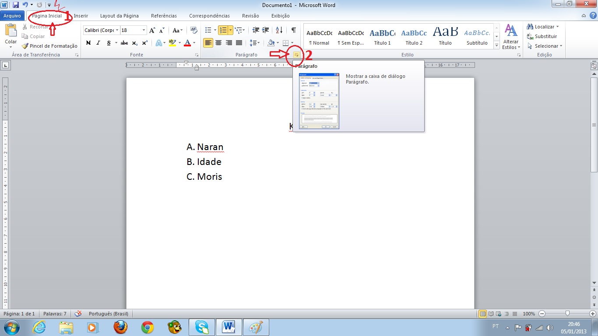Click the zoom out minus button
Screen dimensions: 598x336
542,314
